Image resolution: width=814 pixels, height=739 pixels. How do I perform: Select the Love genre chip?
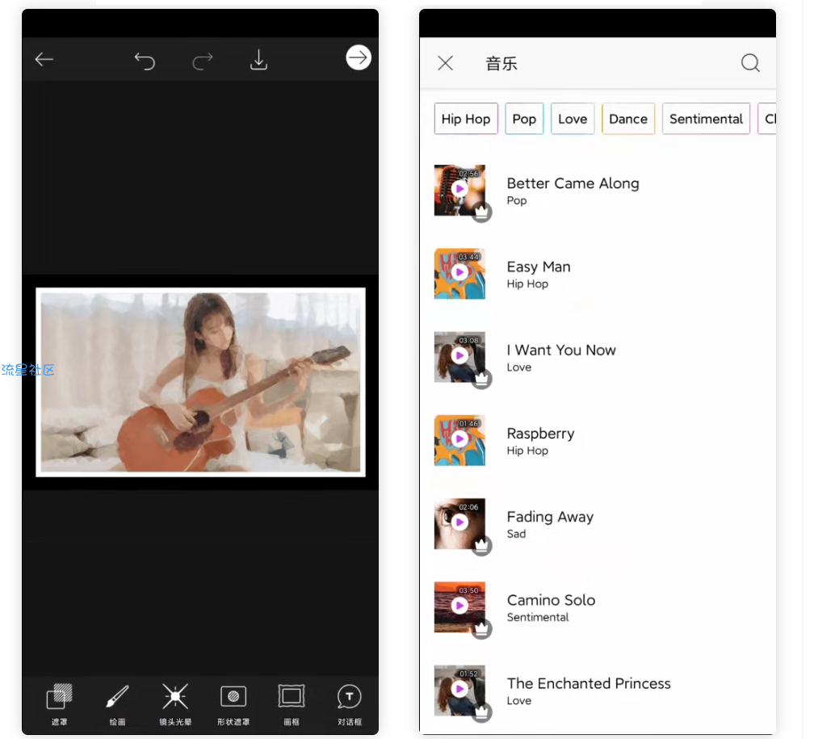(x=572, y=119)
